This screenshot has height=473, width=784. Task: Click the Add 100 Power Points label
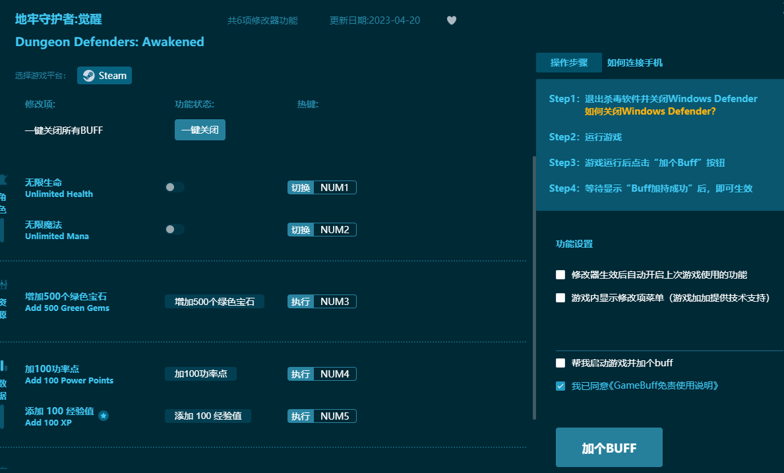point(69,381)
